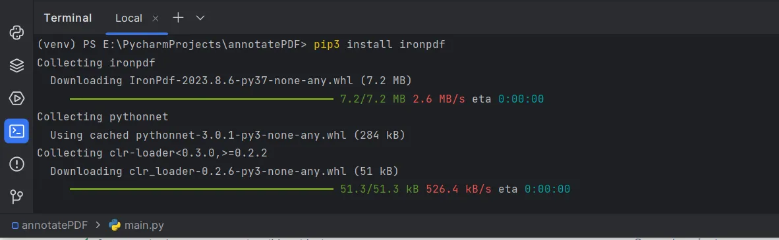Click the Python file icon beside main.py
Viewport: 779px width, 240px height.
(115, 225)
